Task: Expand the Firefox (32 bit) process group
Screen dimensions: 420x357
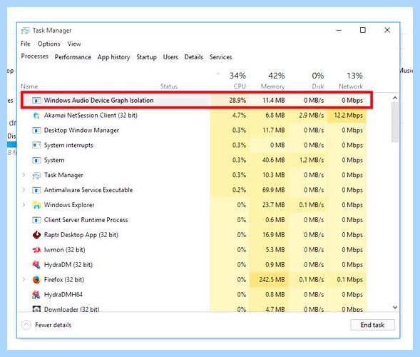Action: point(24,279)
